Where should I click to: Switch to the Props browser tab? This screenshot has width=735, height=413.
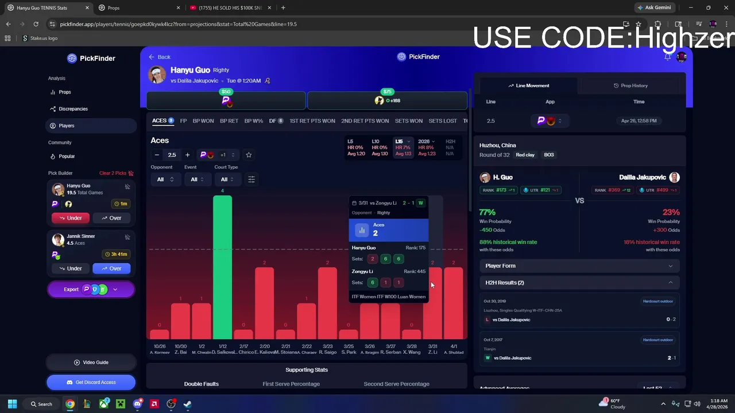click(x=138, y=7)
